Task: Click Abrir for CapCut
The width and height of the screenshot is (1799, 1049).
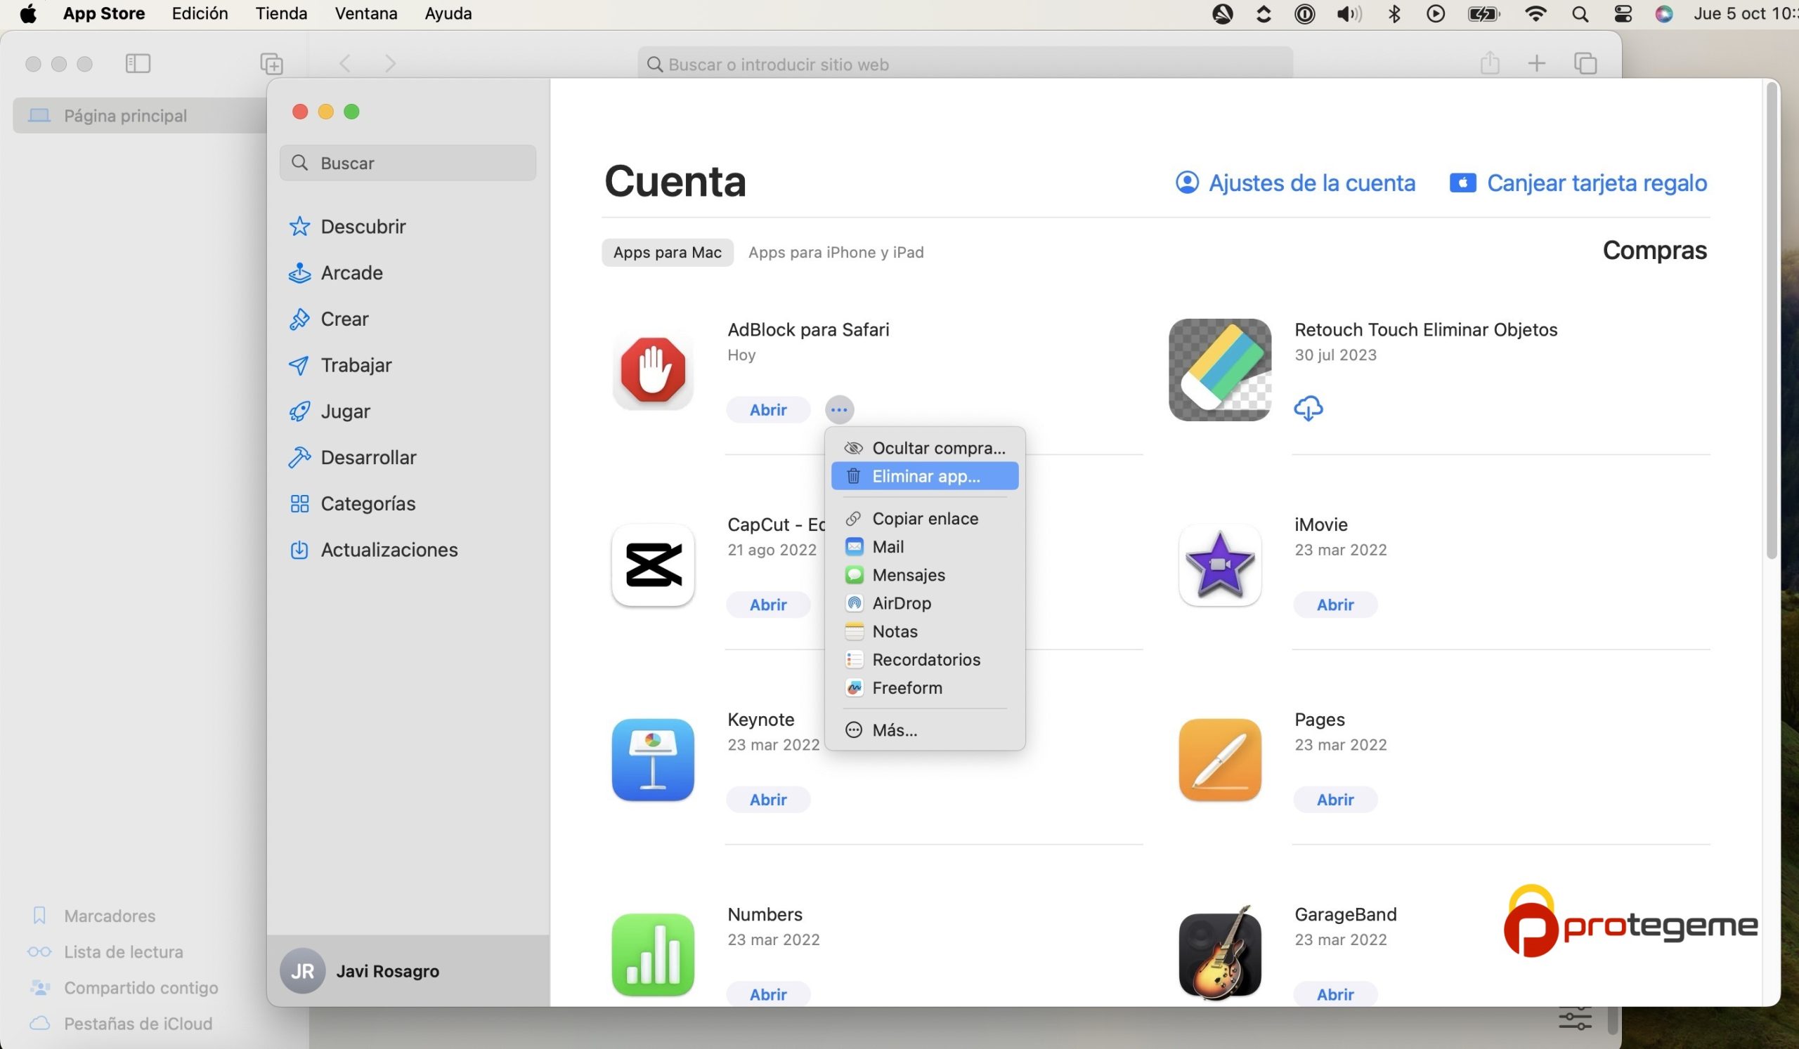Action: pyautogui.click(x=768, y=605)
